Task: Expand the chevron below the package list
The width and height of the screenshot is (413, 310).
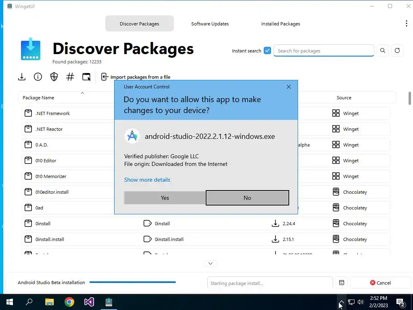Action: click(x=211, y=263)
